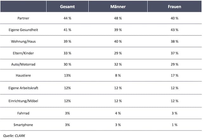Select Männer value for Fahrrad row
This screenshot has height=139, width=203.
click(x=118, y=113)
